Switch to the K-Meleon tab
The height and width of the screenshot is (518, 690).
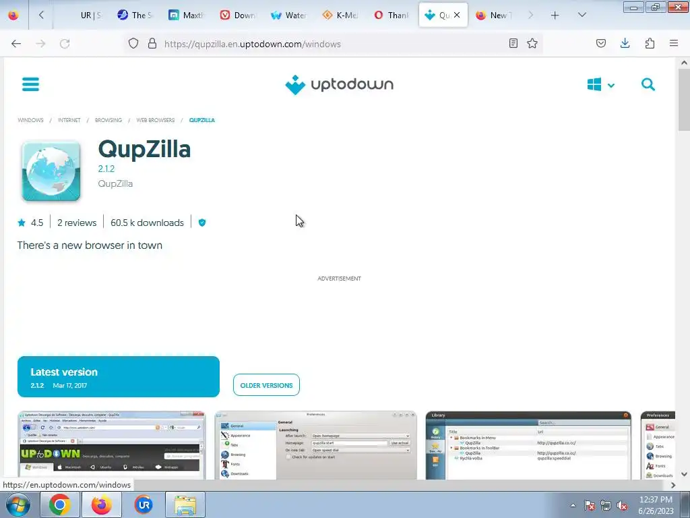340,16
